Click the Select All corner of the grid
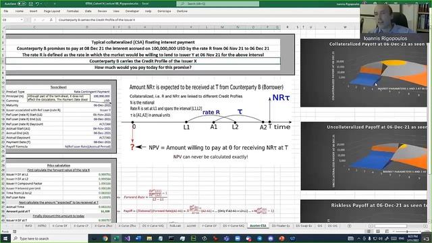432x243 pixels. 3,27
